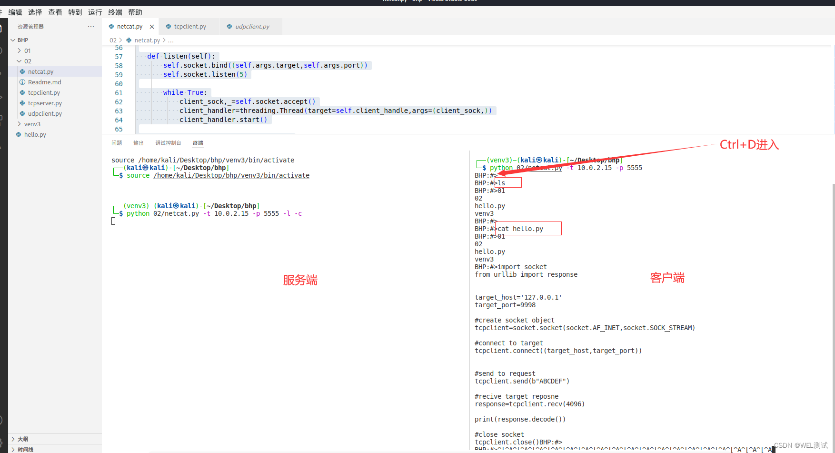Open the 编辑 menu

[x=15, y=12]
